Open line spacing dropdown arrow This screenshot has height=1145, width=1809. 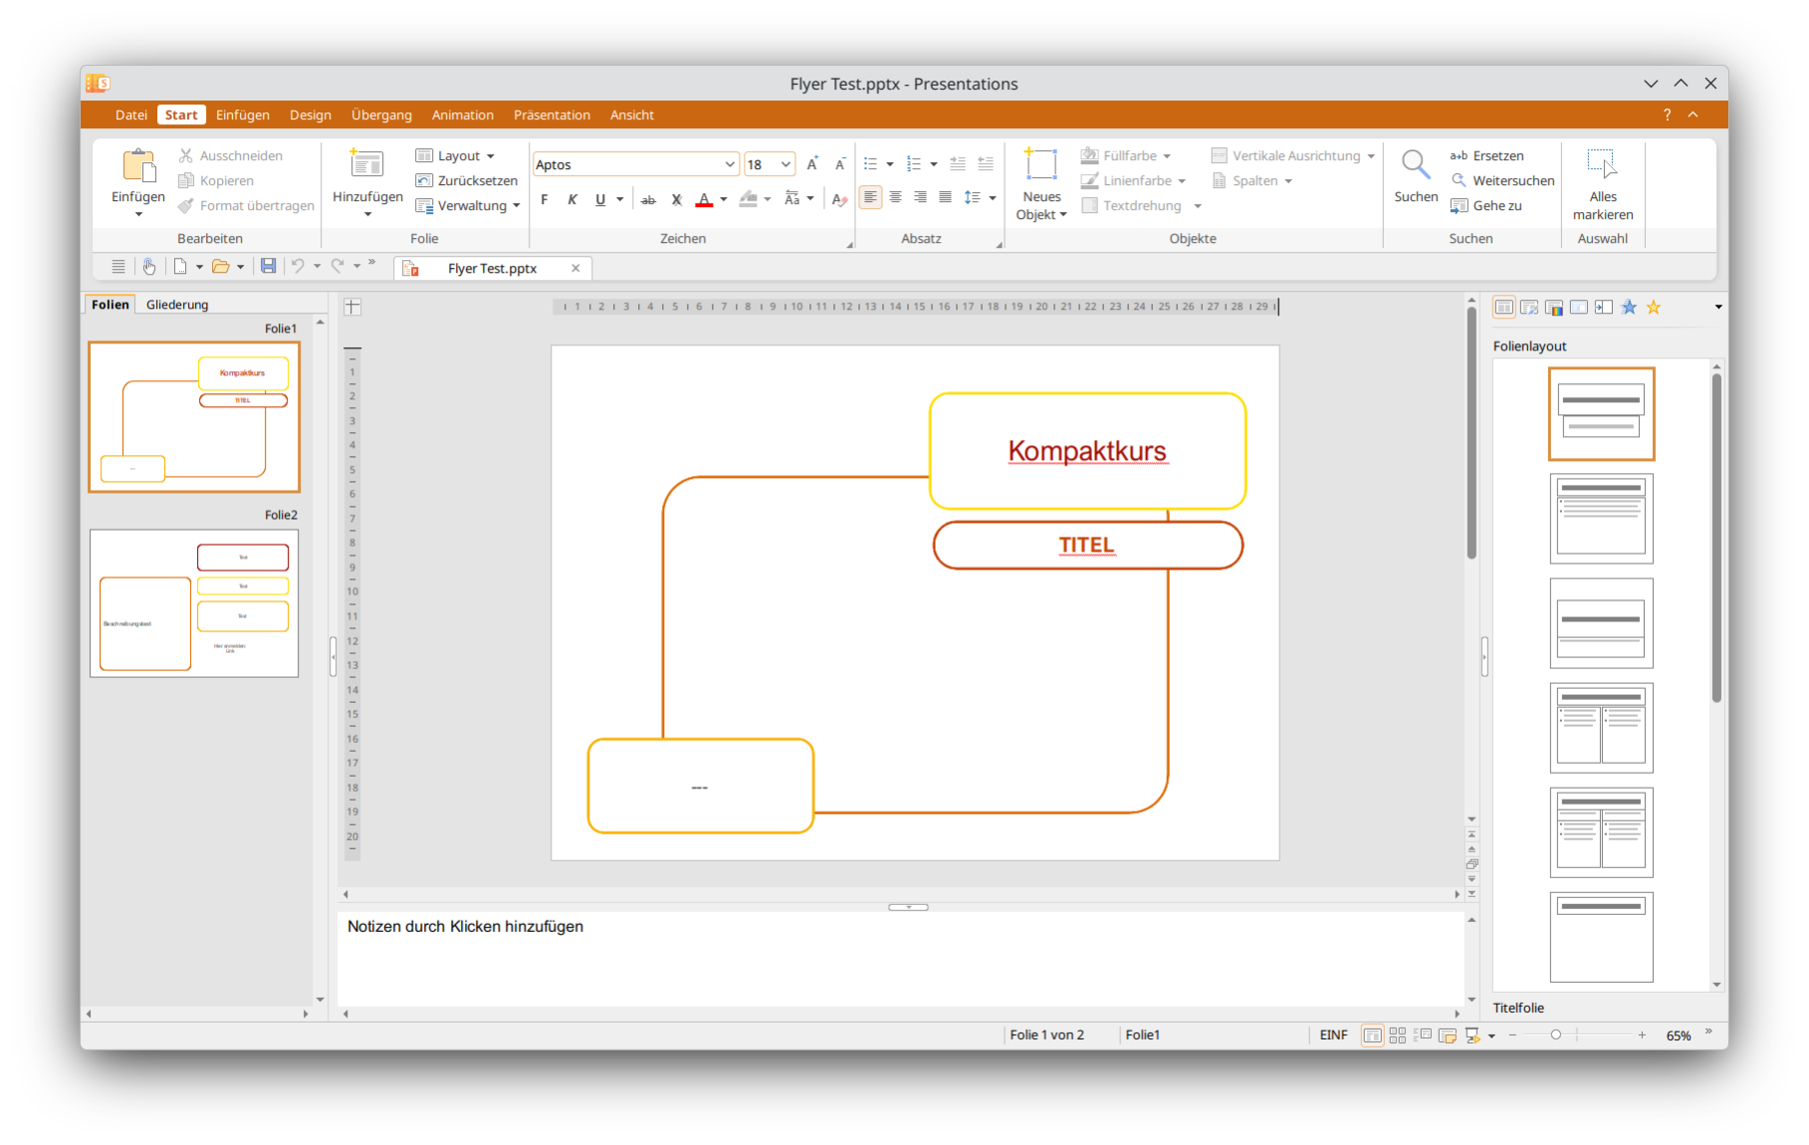pyautogui.click(x=993, y=198)
